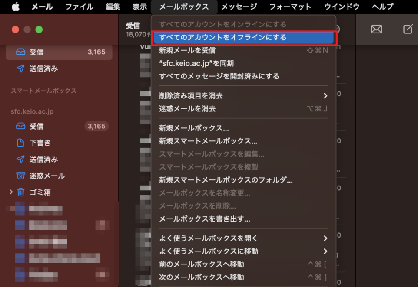Choose メールボックスを書き出す... option
The width and height of the screenshot is (418, 287).
coord(205,219)
